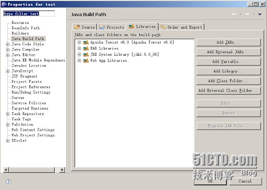Viewport: 267px width, 190px height.
Task: Select Web Project Settings in the tree
Action: 33,135
